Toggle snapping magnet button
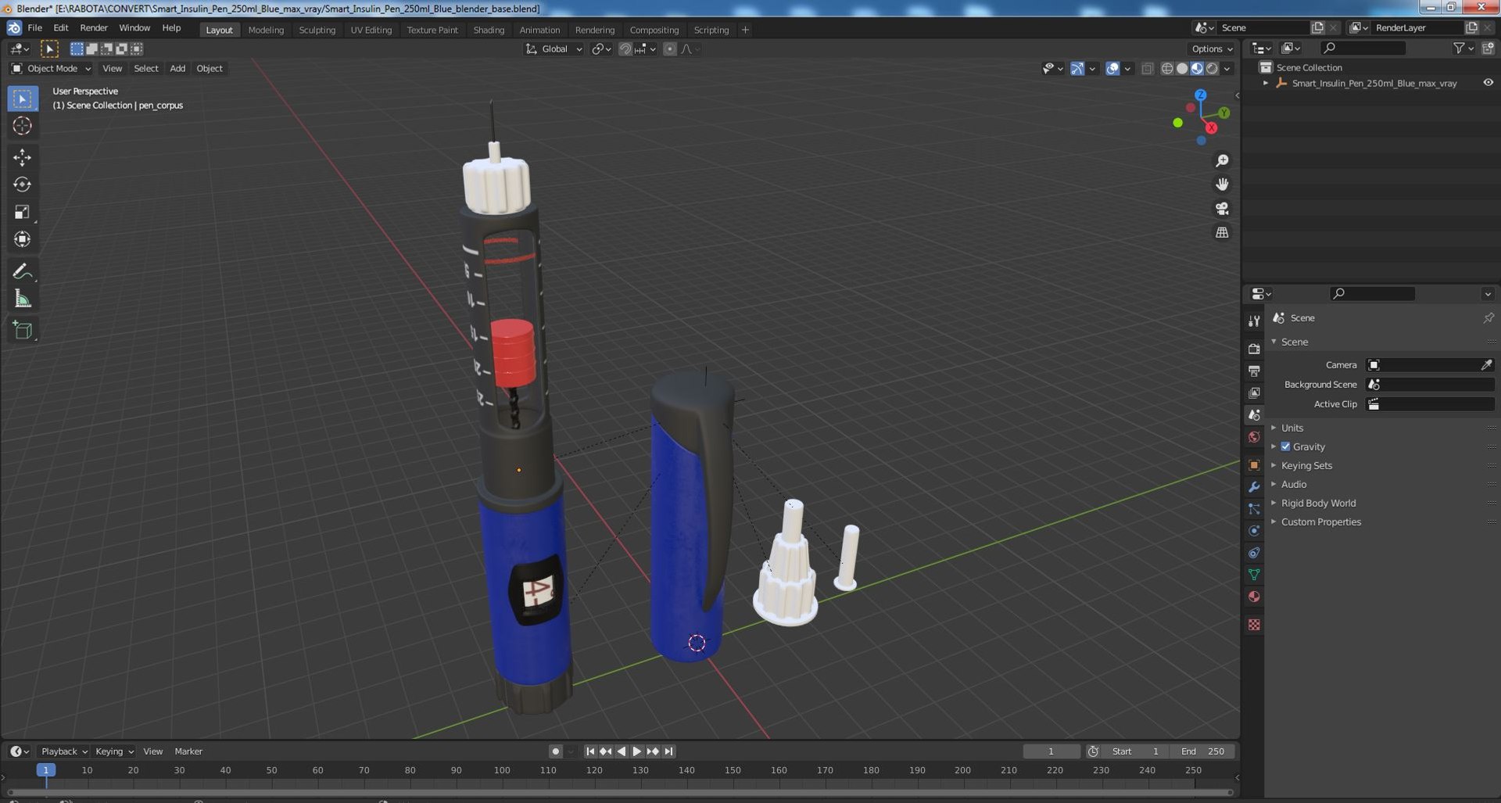 (x=625, y=49)
